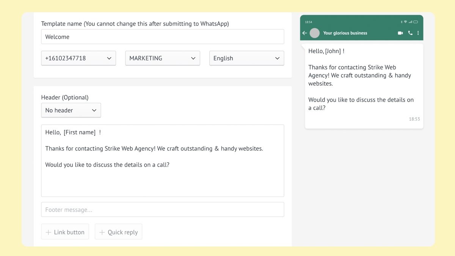Click the battery indicator in the status bar
The height and width of the screenshot is (256, 455).
point(416,22)
